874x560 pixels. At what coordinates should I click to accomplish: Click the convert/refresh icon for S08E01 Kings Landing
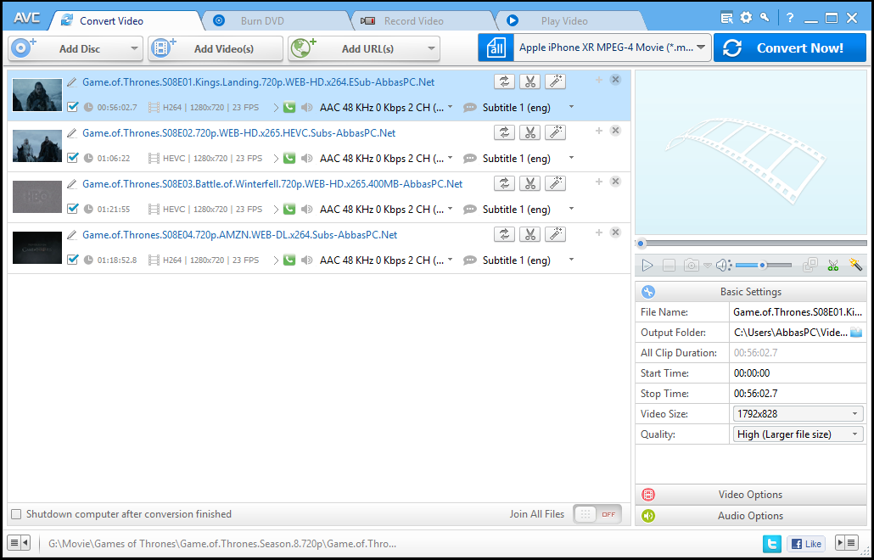504,81
